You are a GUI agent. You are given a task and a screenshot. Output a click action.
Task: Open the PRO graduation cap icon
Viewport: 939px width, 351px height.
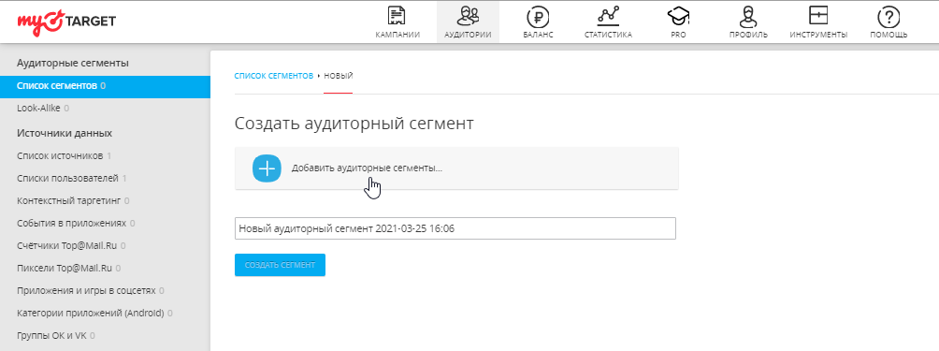678,16
